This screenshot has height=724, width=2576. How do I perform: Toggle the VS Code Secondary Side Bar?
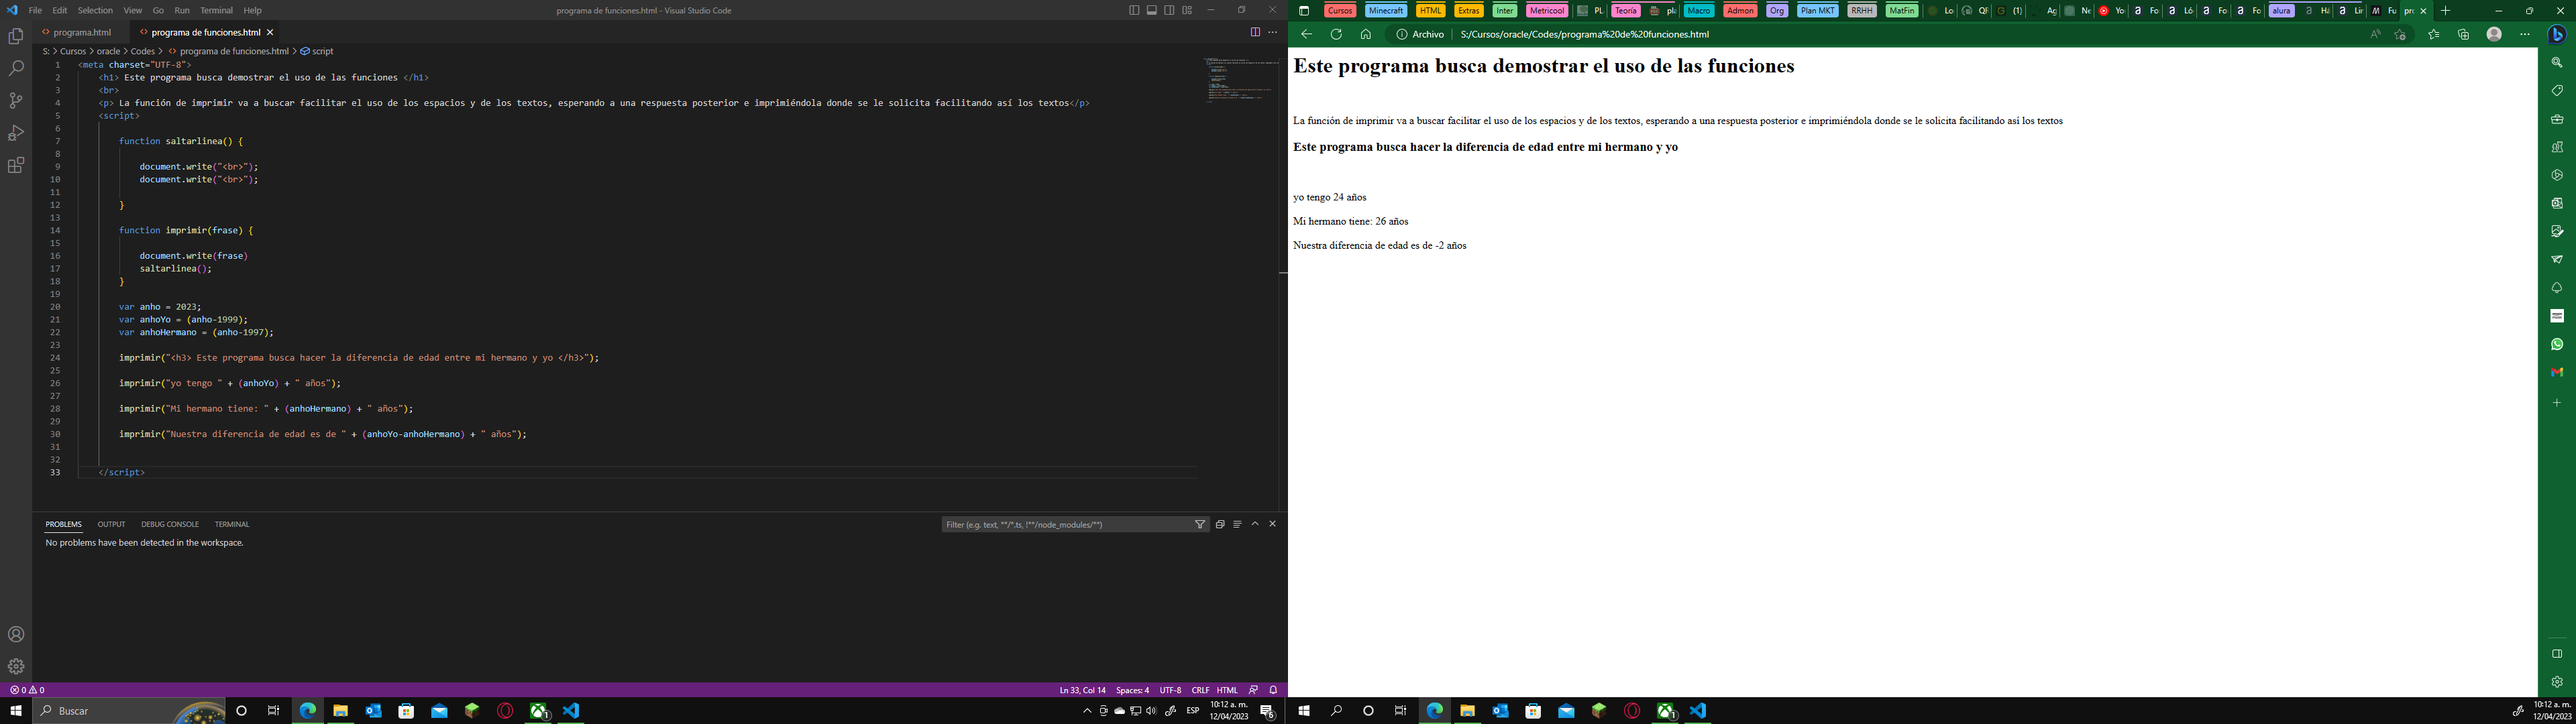[x=1169, y=10]
